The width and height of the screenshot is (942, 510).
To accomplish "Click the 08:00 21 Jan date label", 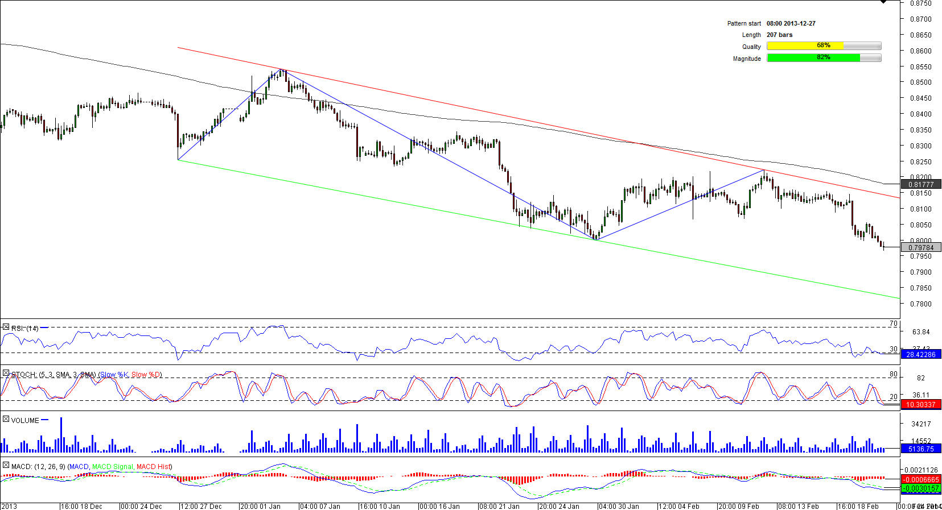I will click(500, 506).
